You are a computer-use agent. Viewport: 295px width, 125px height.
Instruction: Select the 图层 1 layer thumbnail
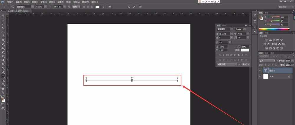coord(265,70)
